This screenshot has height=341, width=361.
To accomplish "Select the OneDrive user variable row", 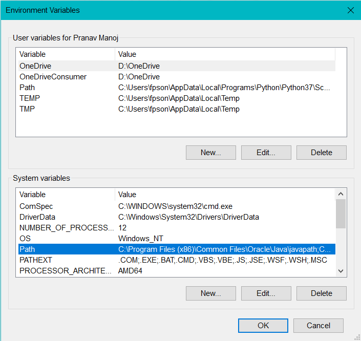I will coord(177,66).
